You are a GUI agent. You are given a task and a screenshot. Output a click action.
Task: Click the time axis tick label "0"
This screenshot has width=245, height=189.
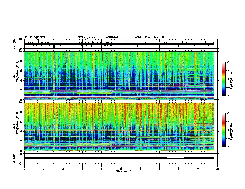pos(24,169)
